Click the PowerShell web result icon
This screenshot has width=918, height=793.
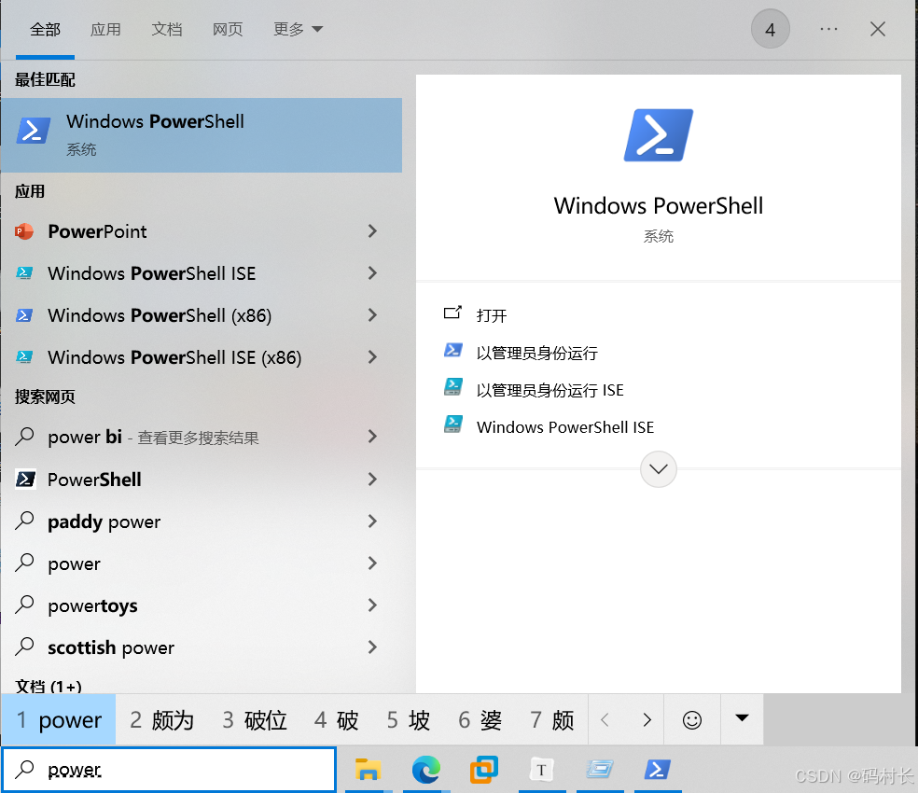point(25,480)
